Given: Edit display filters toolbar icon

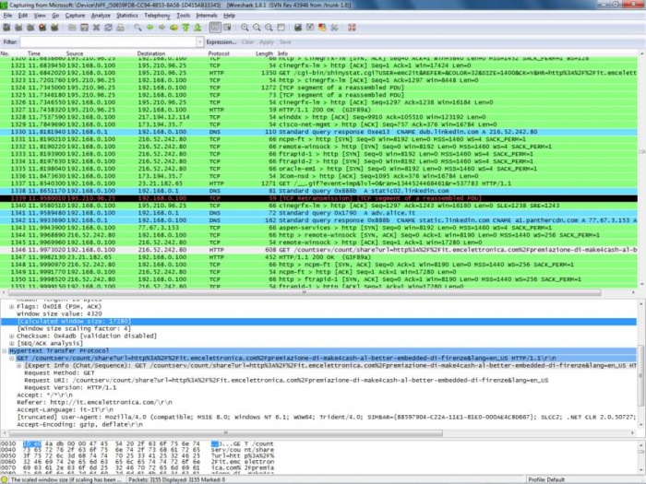Looking at the screenshot, I should pyautogui.click(x=310, y=28).
